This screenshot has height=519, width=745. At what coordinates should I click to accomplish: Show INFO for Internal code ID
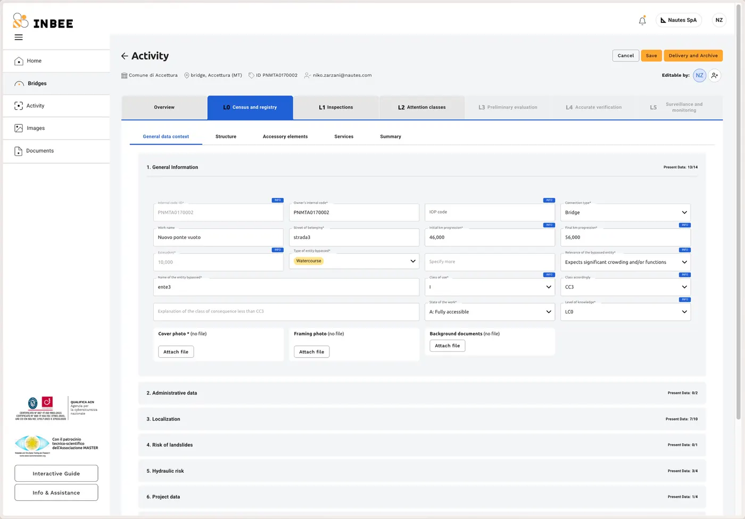tap(278, 200)
